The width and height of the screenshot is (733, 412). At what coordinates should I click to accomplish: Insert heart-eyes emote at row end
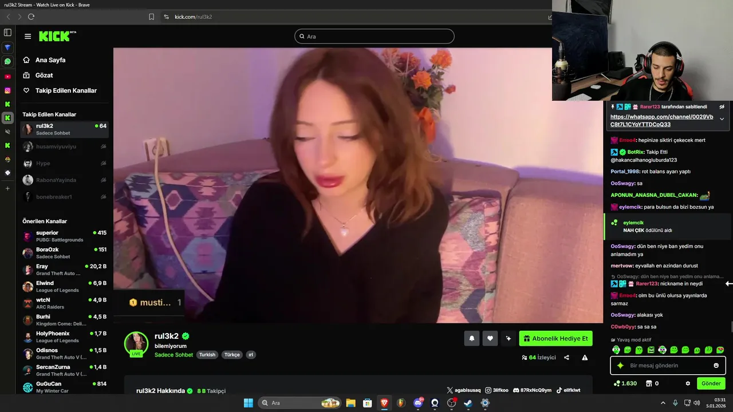pyautogui.click(x=720, y=350)
